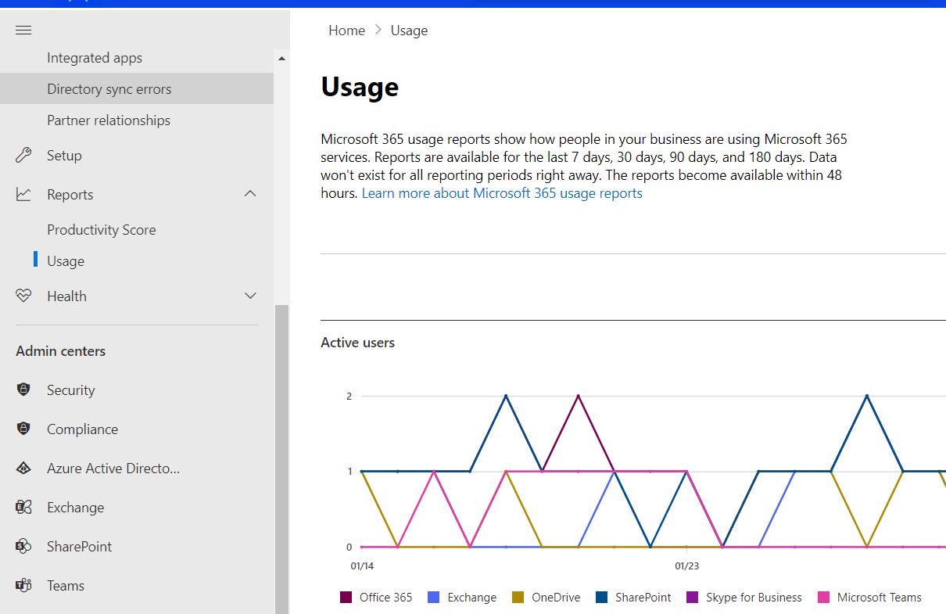
Task: Click the sidebar scrollbar up arrow
Action: [281, 59]
